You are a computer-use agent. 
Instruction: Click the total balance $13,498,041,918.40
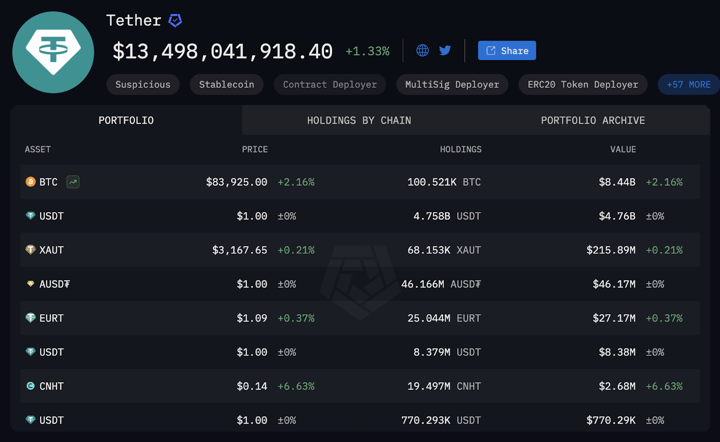(222, 51)
